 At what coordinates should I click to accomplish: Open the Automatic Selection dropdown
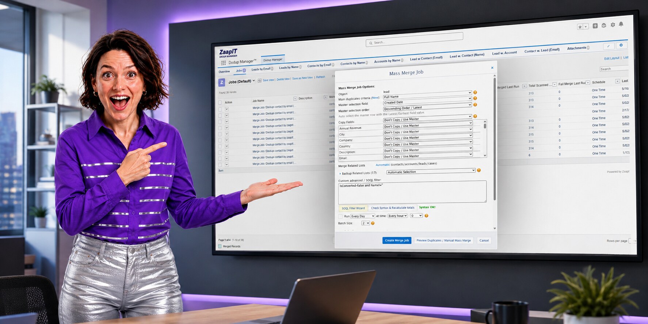(431, 171)
